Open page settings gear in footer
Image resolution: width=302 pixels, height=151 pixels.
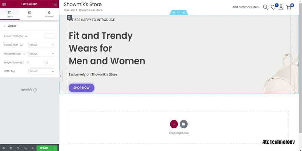[x=3, y=148]
